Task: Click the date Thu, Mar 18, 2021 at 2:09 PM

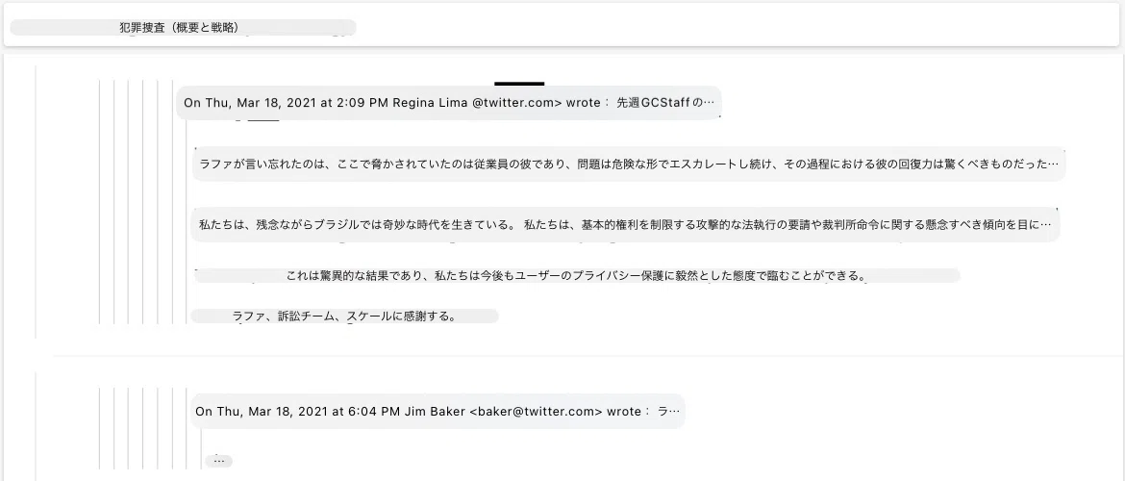Action: (297, 103)
